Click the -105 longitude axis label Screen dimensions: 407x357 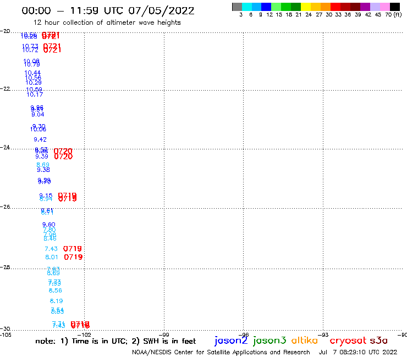(5, 334)
